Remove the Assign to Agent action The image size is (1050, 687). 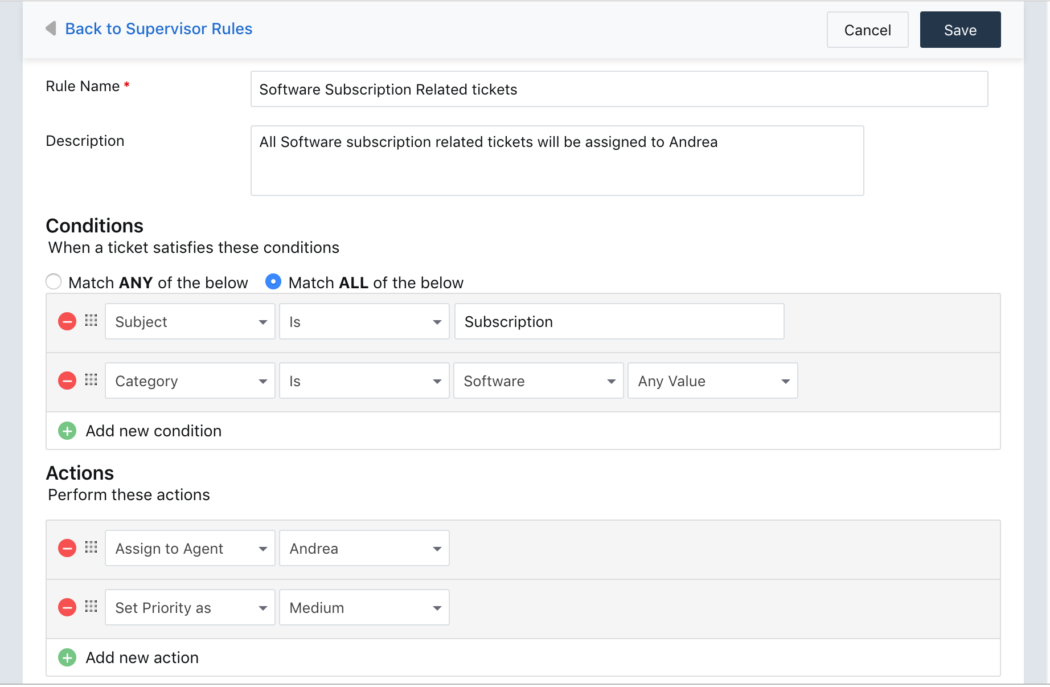67,548
